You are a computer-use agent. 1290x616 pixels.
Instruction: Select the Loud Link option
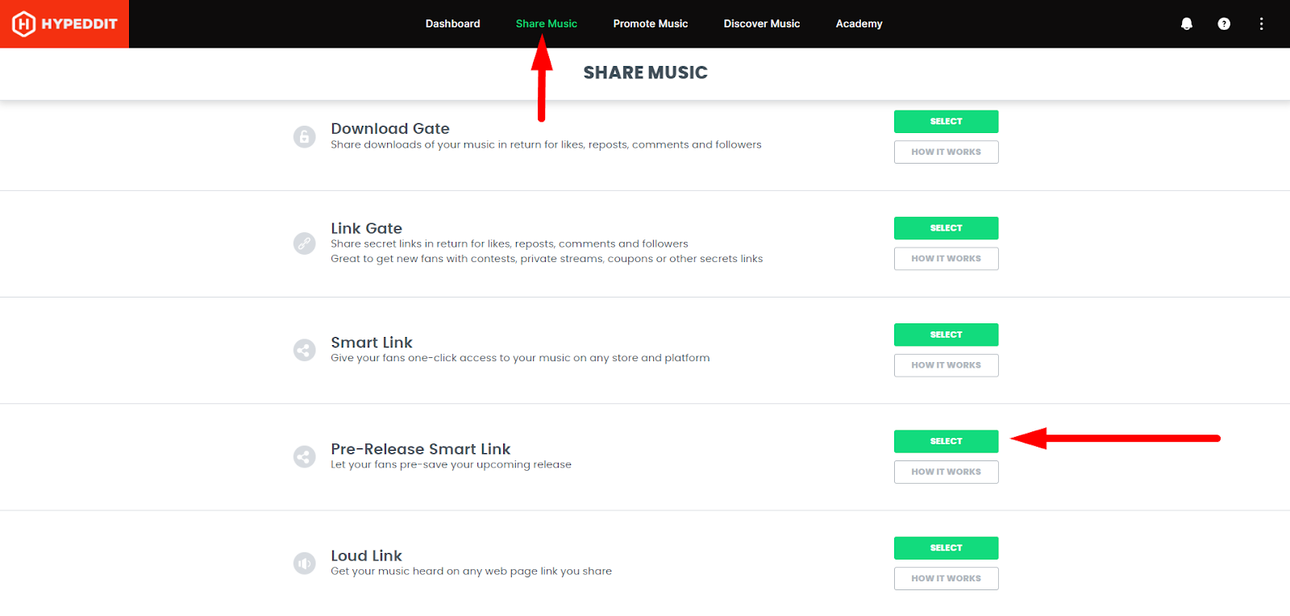click(x=946, y=548)
